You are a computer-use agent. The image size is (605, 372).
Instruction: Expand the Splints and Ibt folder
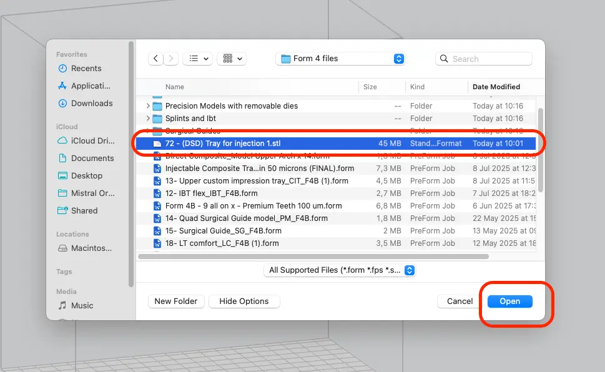coord(148,119)
